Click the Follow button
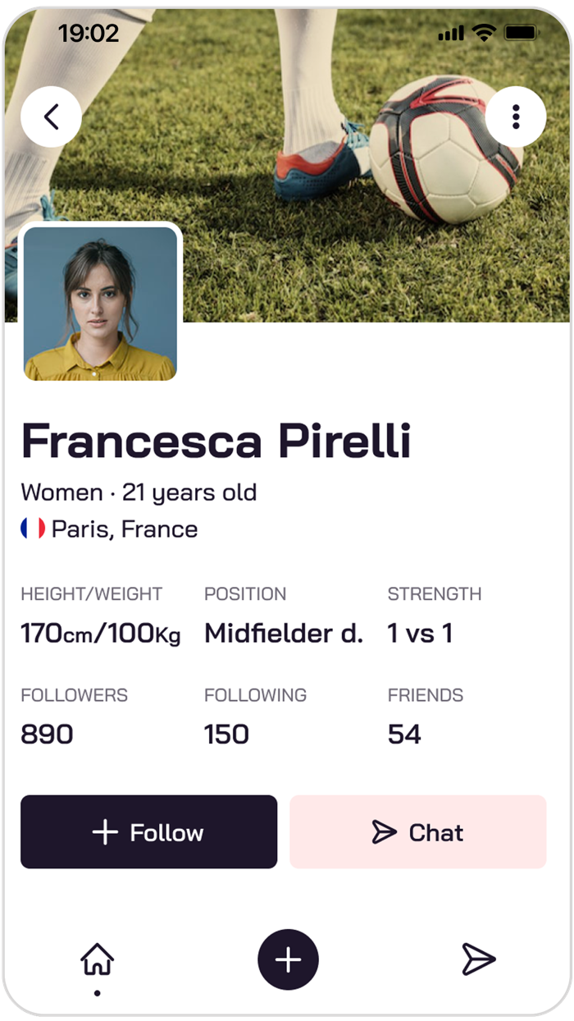Image resolution: width=574 pixels, height=1021 pixels. (x=148, y=831)
